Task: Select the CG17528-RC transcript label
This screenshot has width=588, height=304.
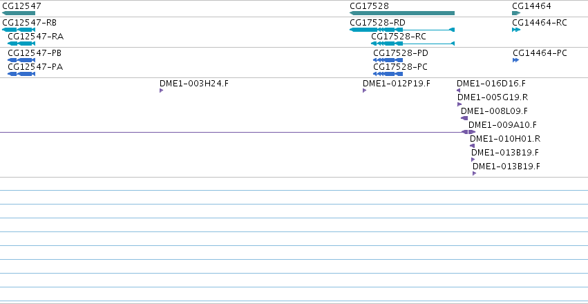Action: [x=399, y=37]
